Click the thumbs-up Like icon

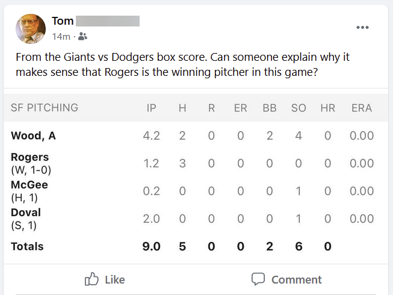[92, 279]
